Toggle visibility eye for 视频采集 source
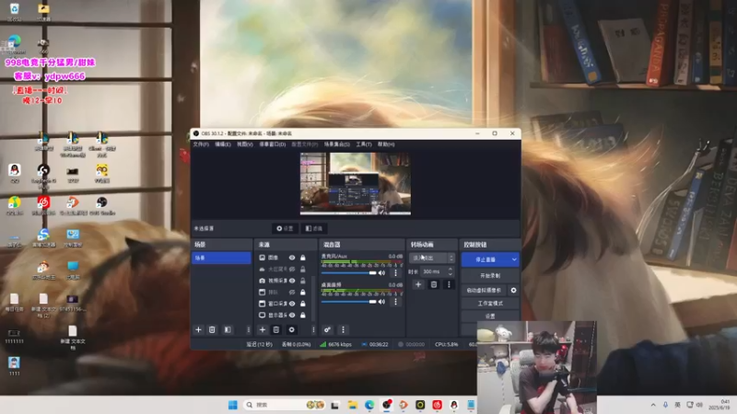 click(x=292, y=281)
